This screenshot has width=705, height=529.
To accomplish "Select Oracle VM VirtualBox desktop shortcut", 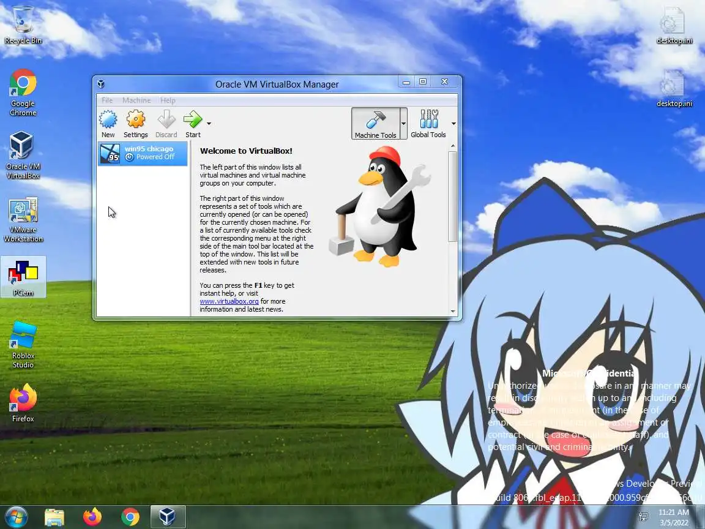I will [23, 156].
